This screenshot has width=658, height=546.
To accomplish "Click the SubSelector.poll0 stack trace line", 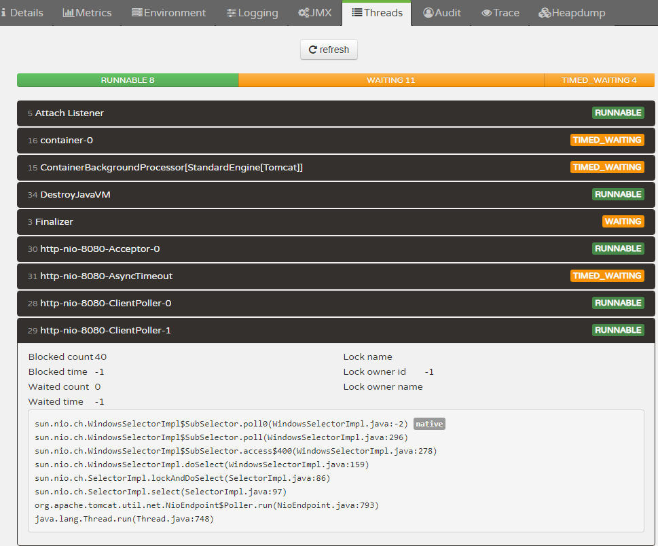I will pyautogui.click(x=221, y=424).
